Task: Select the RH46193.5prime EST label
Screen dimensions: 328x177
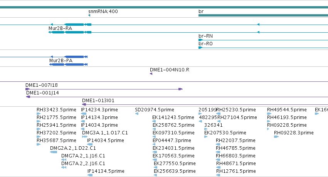Action: click(287, 117)
